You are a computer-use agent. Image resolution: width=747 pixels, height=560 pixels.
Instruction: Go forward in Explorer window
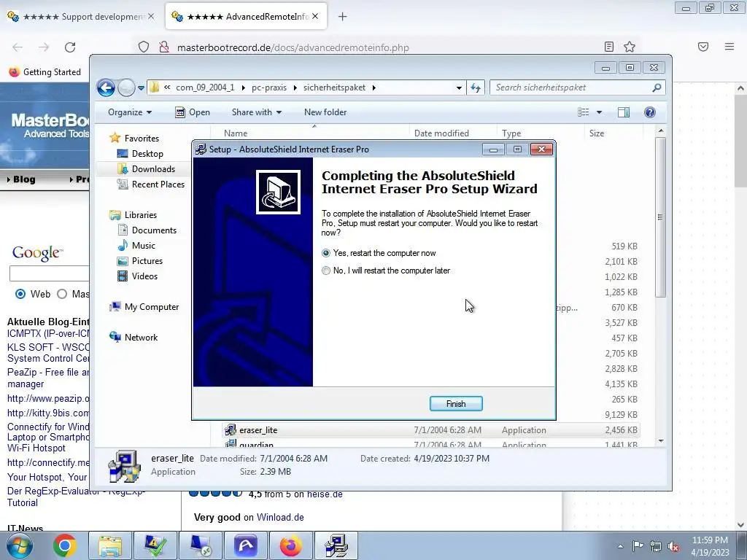(126, 87)
